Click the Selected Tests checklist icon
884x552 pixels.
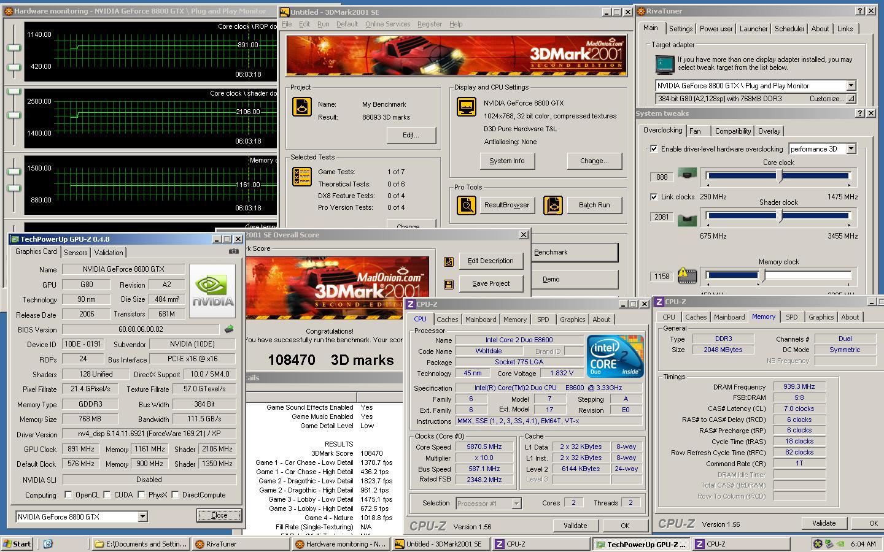302,177
